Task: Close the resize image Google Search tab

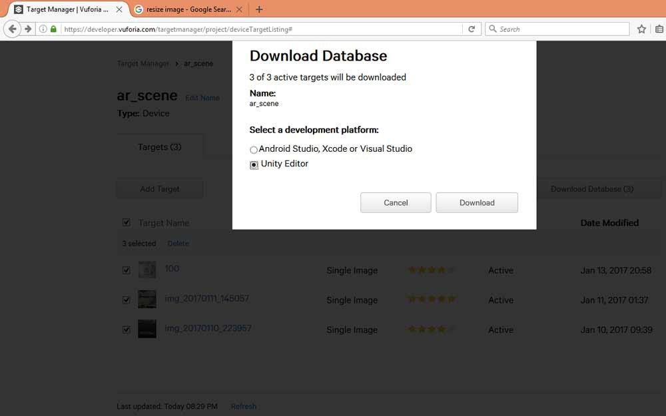Action: pos(239,9)
